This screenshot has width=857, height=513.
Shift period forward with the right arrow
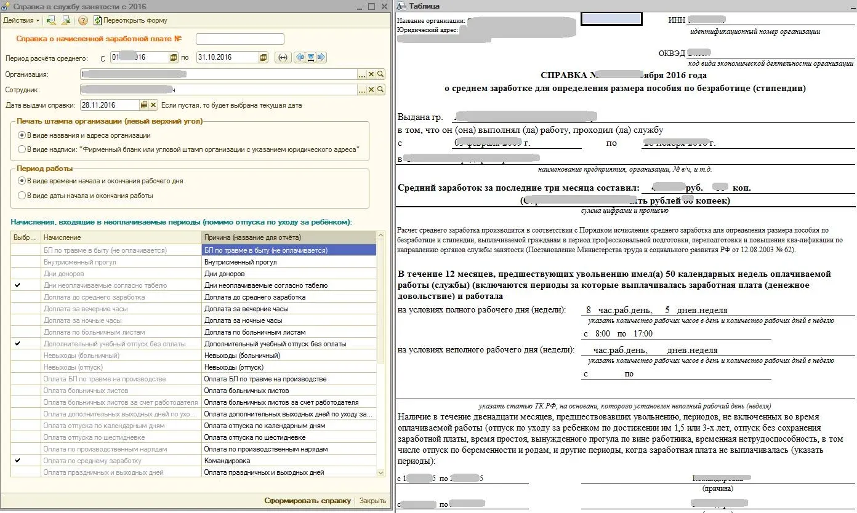point(321,57)
